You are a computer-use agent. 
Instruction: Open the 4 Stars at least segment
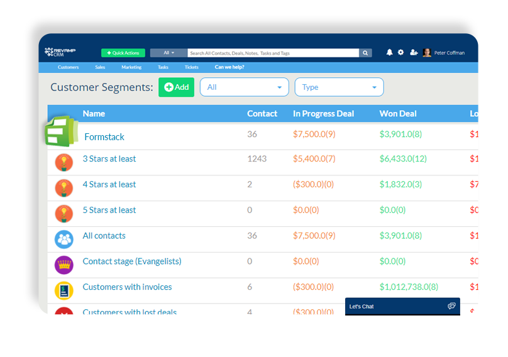click(x=109, y=184)
